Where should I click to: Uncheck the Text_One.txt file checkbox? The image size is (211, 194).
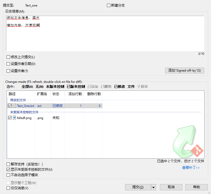(x=10, y=106)
